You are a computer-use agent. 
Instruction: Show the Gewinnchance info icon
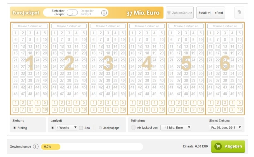click(x=36, y=146)
